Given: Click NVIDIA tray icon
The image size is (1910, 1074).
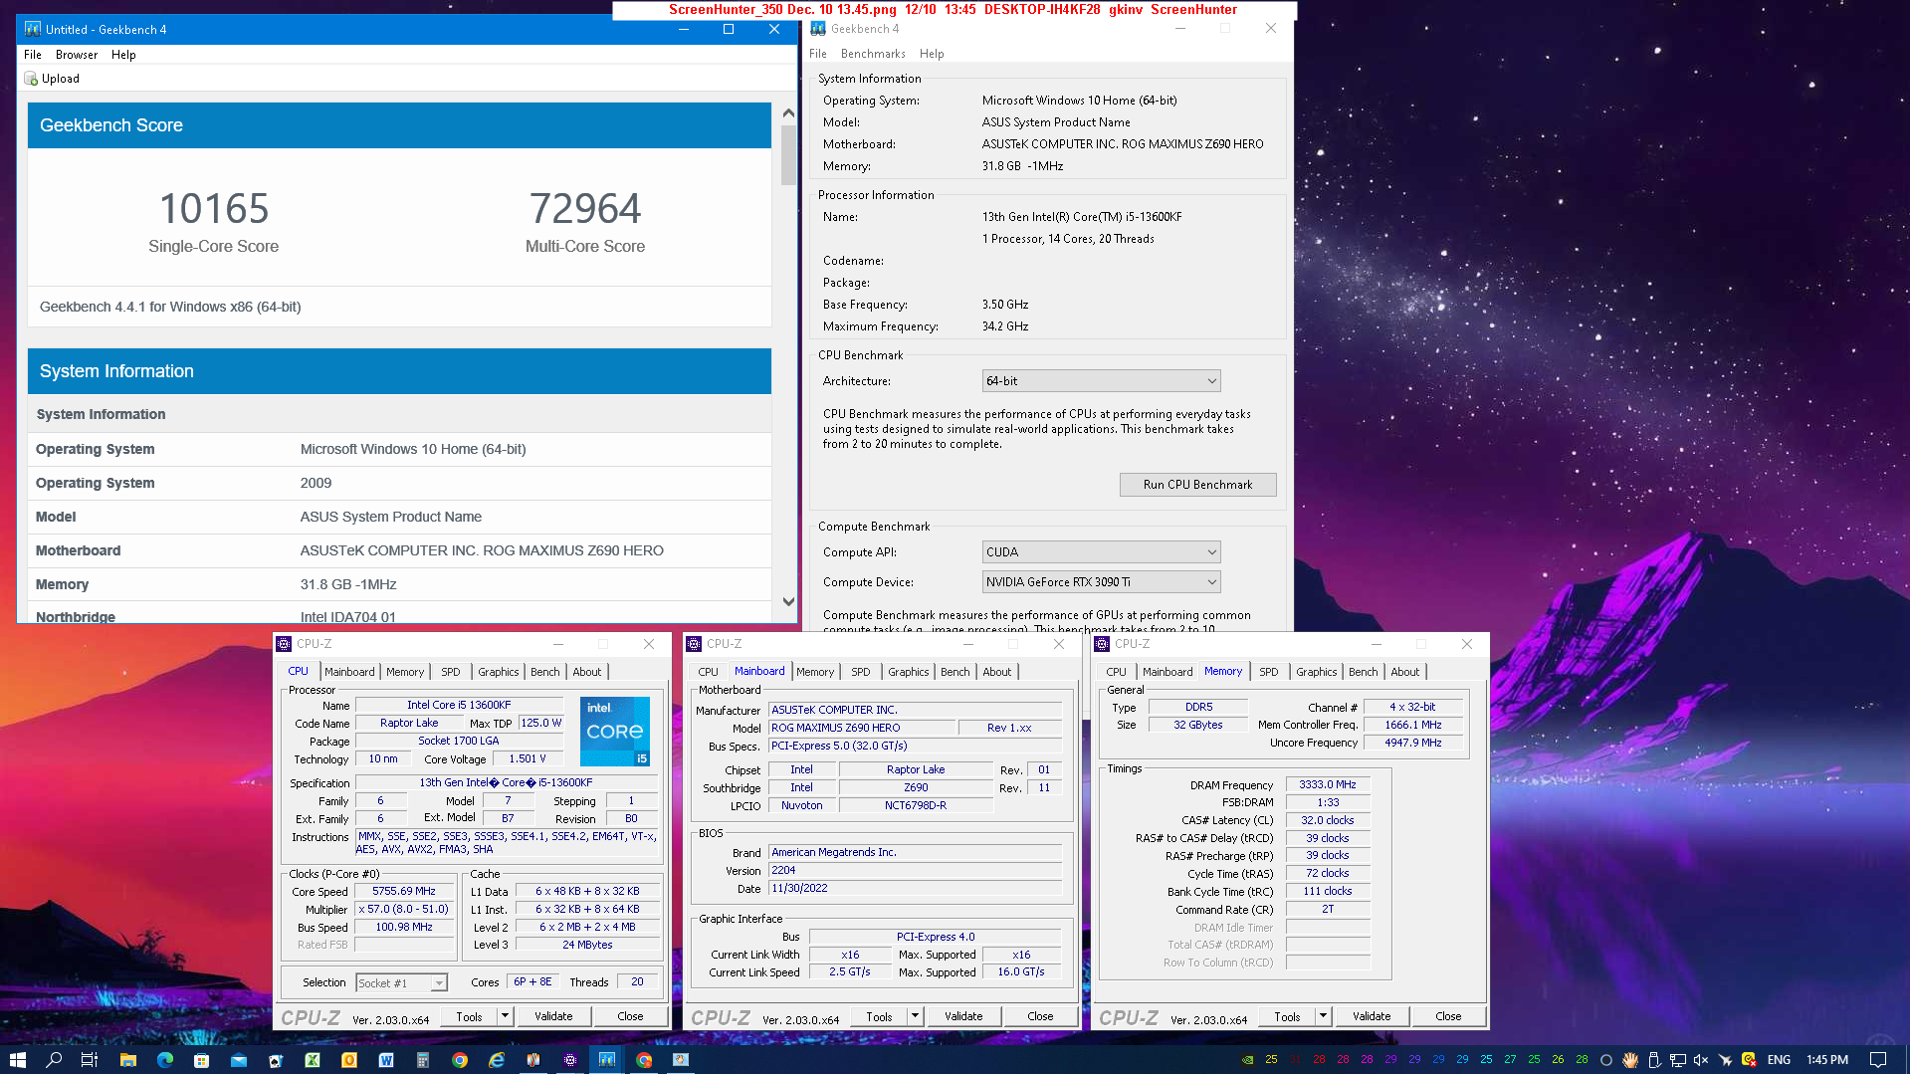Looking at the screenshot, I should pos(1248,1060).
